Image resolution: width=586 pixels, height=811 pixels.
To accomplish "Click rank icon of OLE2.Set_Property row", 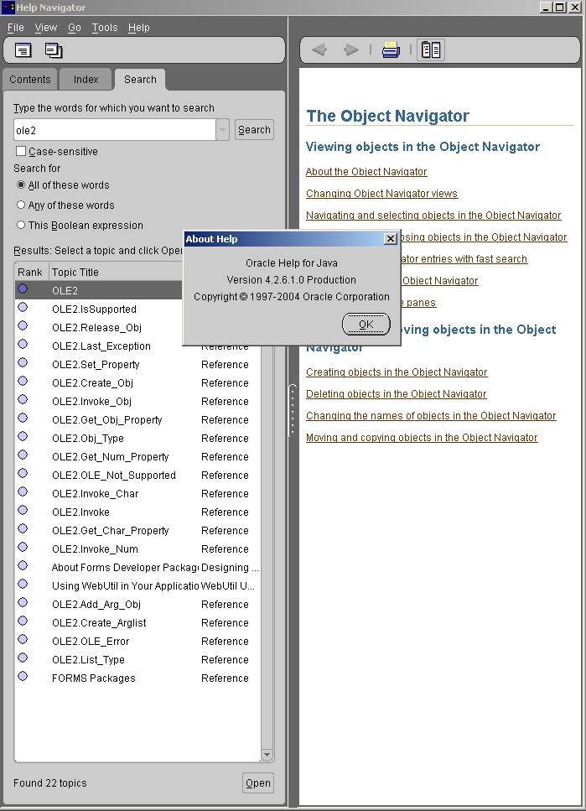I will coord(23,362).
